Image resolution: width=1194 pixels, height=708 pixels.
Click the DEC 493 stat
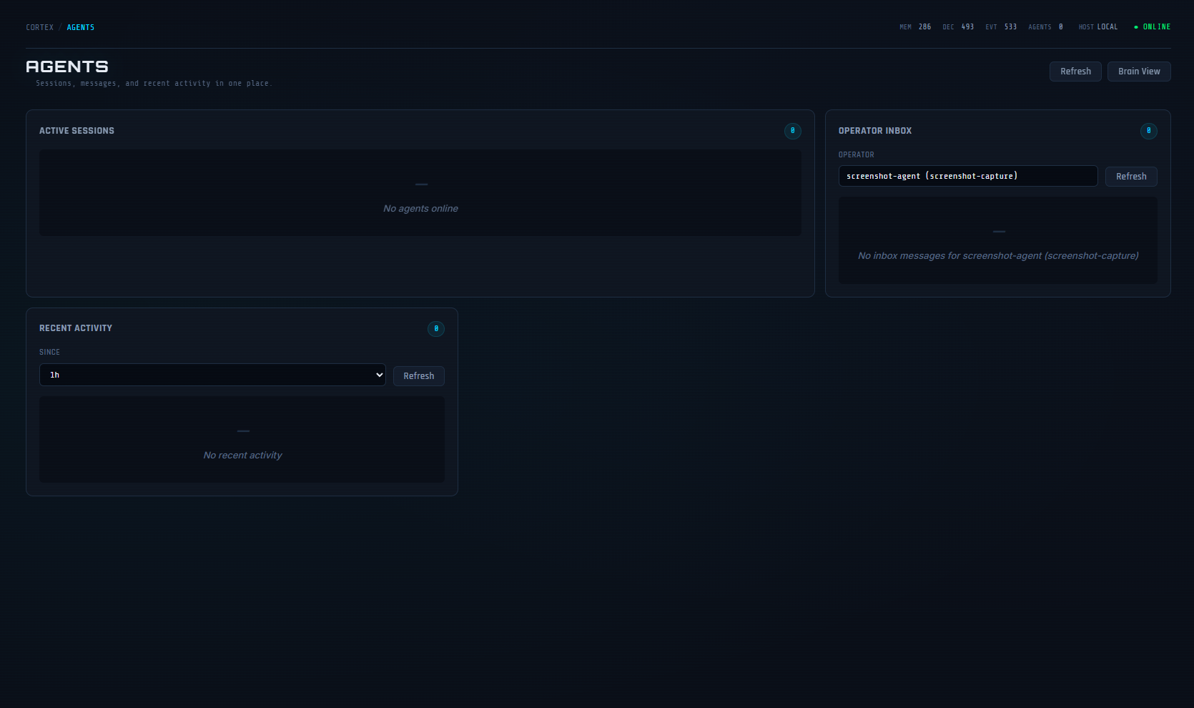click(958, 27)
